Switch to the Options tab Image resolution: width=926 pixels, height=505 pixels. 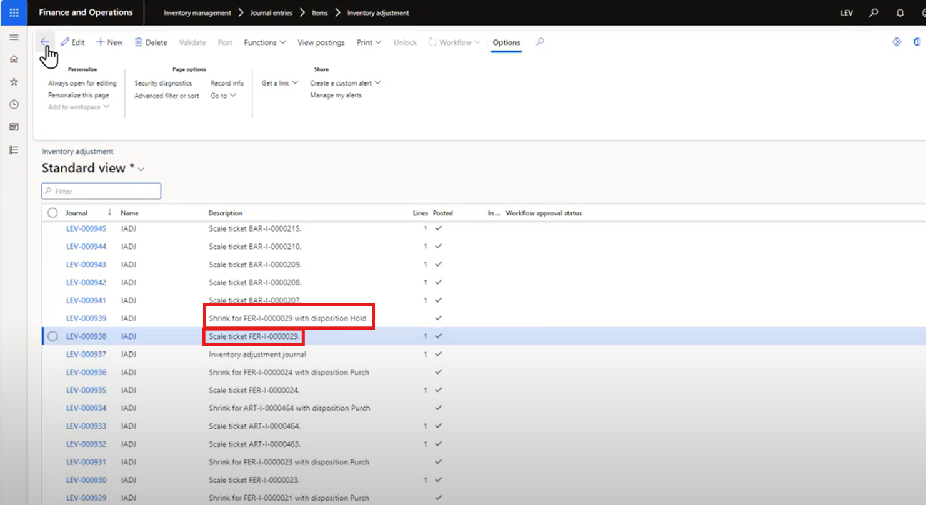pos(506,42)
